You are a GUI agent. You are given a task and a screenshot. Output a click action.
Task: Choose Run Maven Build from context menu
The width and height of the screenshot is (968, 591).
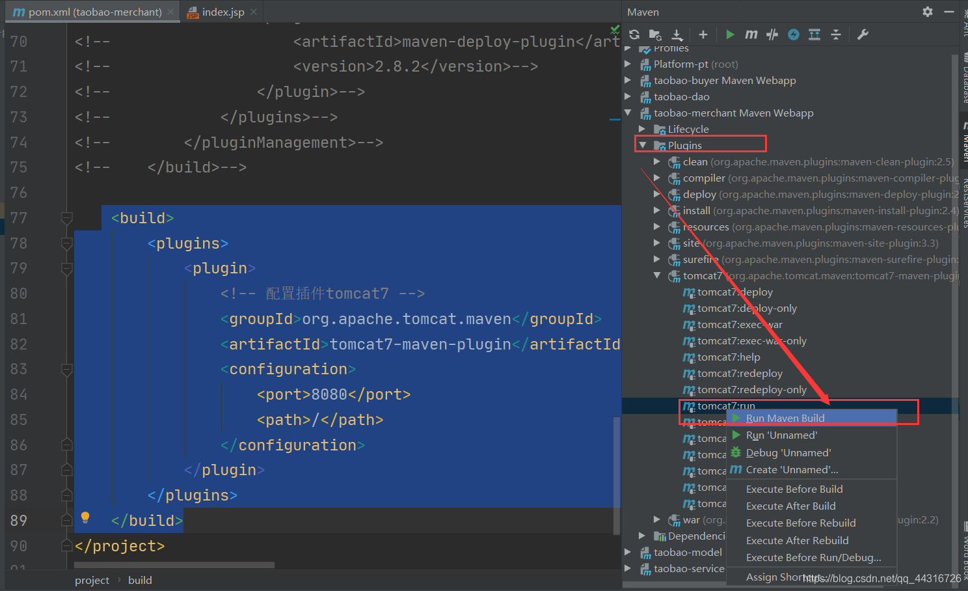pyautogui.click(x=812, y=418)
